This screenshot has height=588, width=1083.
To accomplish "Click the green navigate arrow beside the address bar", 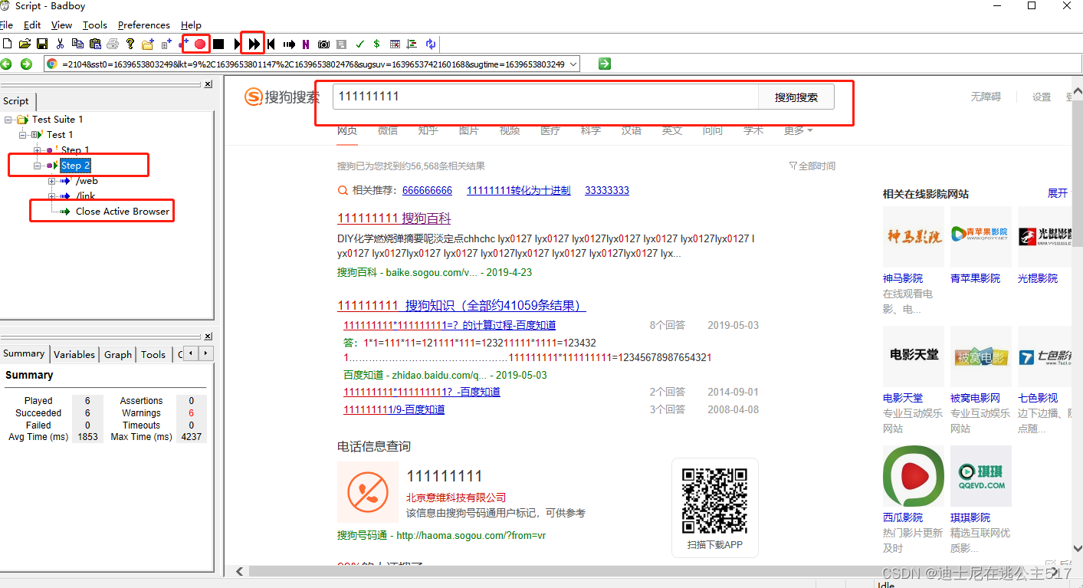I will point(603,64).
